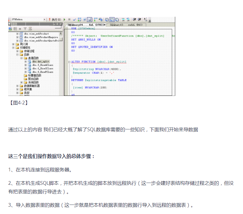Expand the 数据库触发器 folder
The image size is (243, 214).
(x=17, y=86)
